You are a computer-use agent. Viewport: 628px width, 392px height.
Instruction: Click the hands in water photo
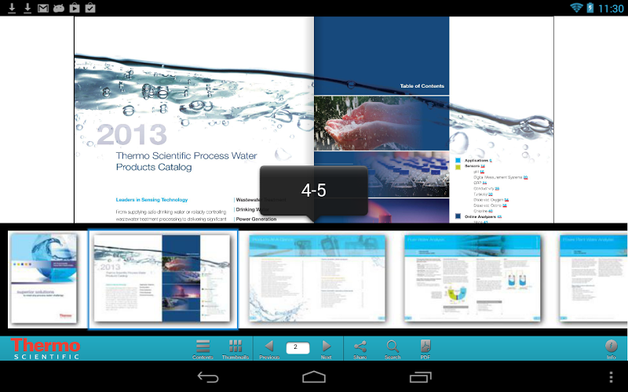382,123
